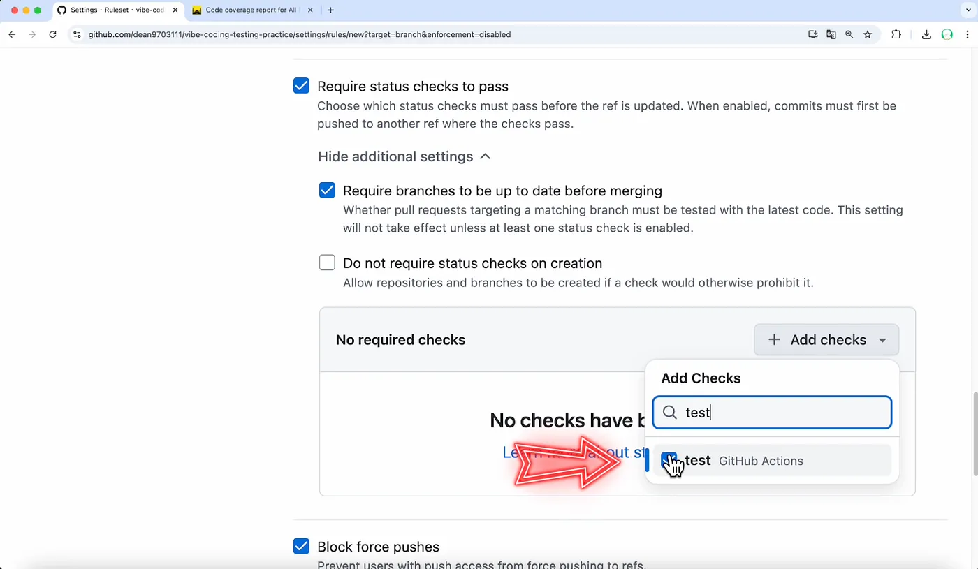Toggle Require branches to be up to date
Screen dimensions: 978x569
pos(327,190)
